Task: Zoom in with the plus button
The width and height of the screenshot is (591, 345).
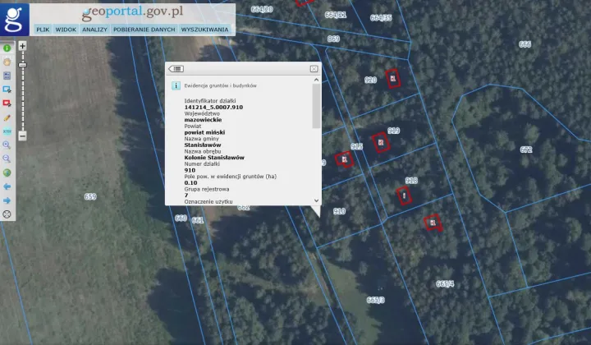Action: [23, 46]
